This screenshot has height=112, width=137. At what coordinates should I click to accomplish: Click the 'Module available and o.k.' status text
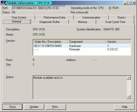click(x=48, y=78)
